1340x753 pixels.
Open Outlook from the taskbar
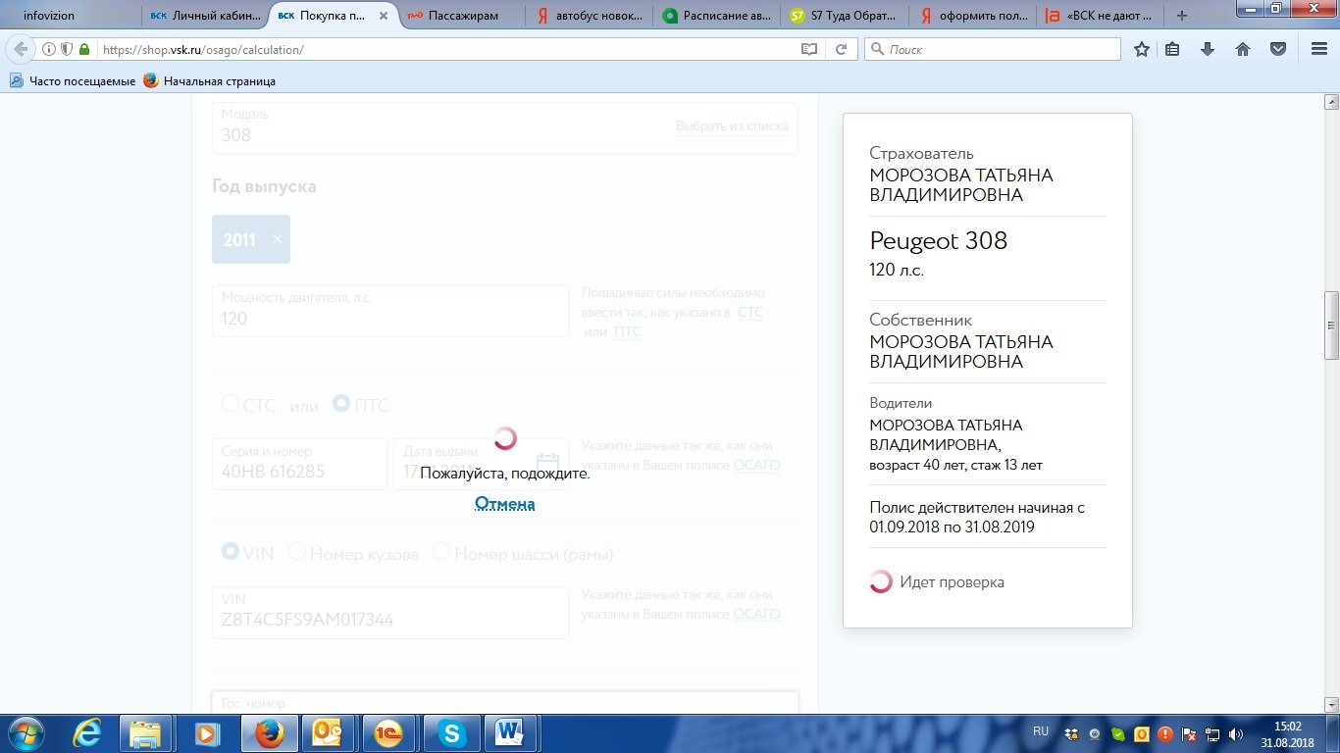point(329,733)
